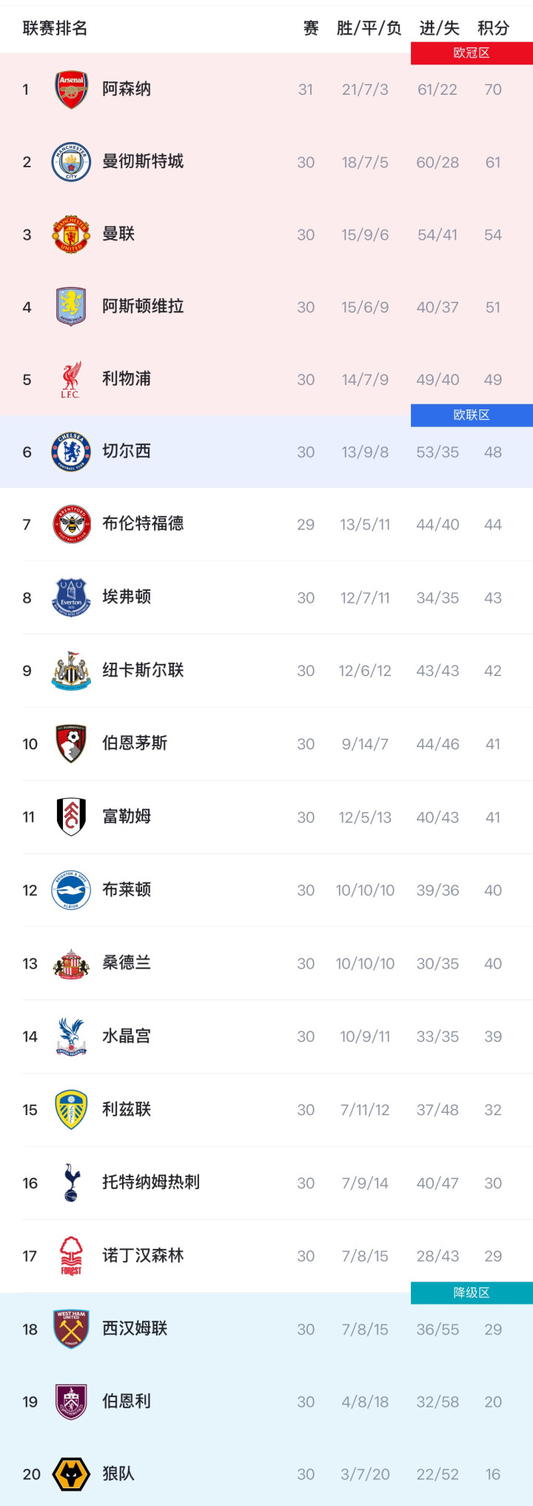
Task: Click the blue 欧联区 zone label
Action: (472, 415)
